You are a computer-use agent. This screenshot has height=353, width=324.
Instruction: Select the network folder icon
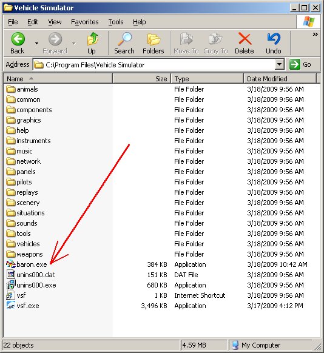click(11, 161)
